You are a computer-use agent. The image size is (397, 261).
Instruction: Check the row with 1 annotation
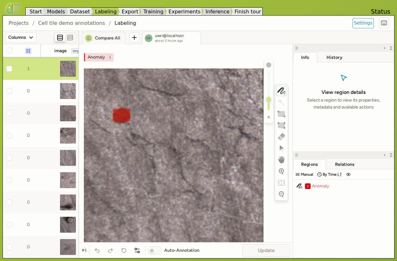coord(9,69)
